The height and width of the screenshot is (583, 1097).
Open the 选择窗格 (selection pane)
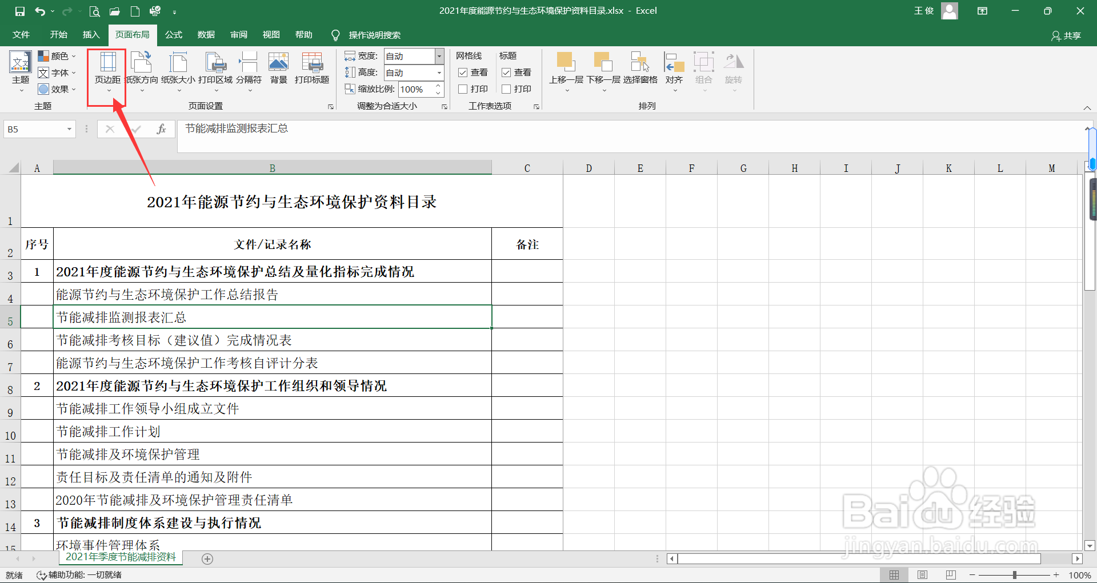pyautogui.click(x=640, y=69)
